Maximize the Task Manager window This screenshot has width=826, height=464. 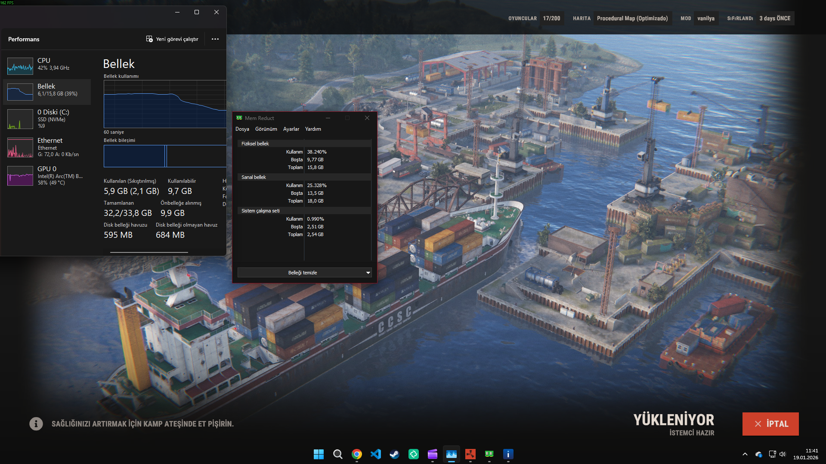pos(197,12)
